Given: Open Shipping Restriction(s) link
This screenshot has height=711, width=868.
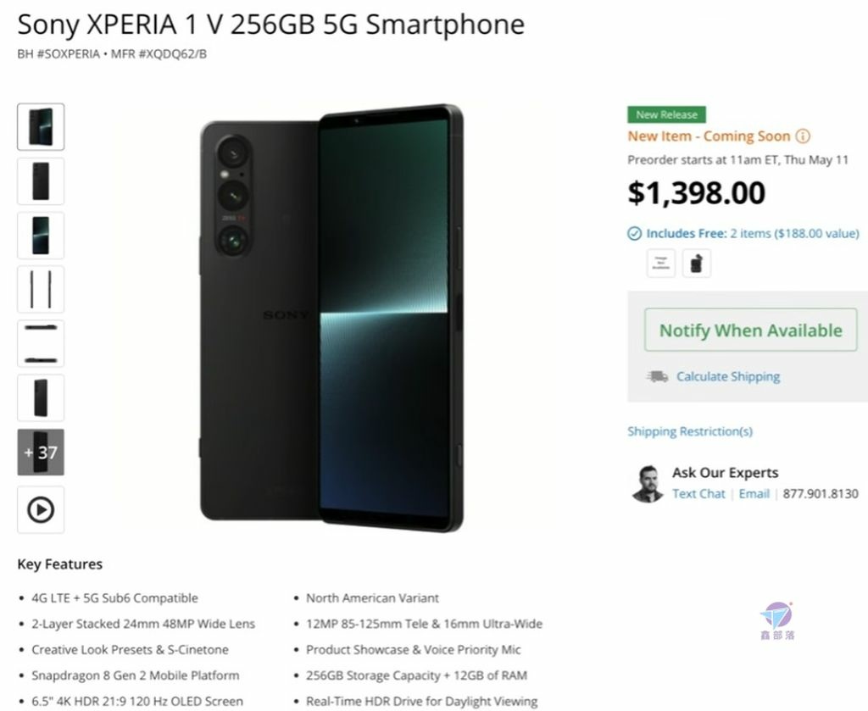Looking at the screenshot, I should 690,431.
